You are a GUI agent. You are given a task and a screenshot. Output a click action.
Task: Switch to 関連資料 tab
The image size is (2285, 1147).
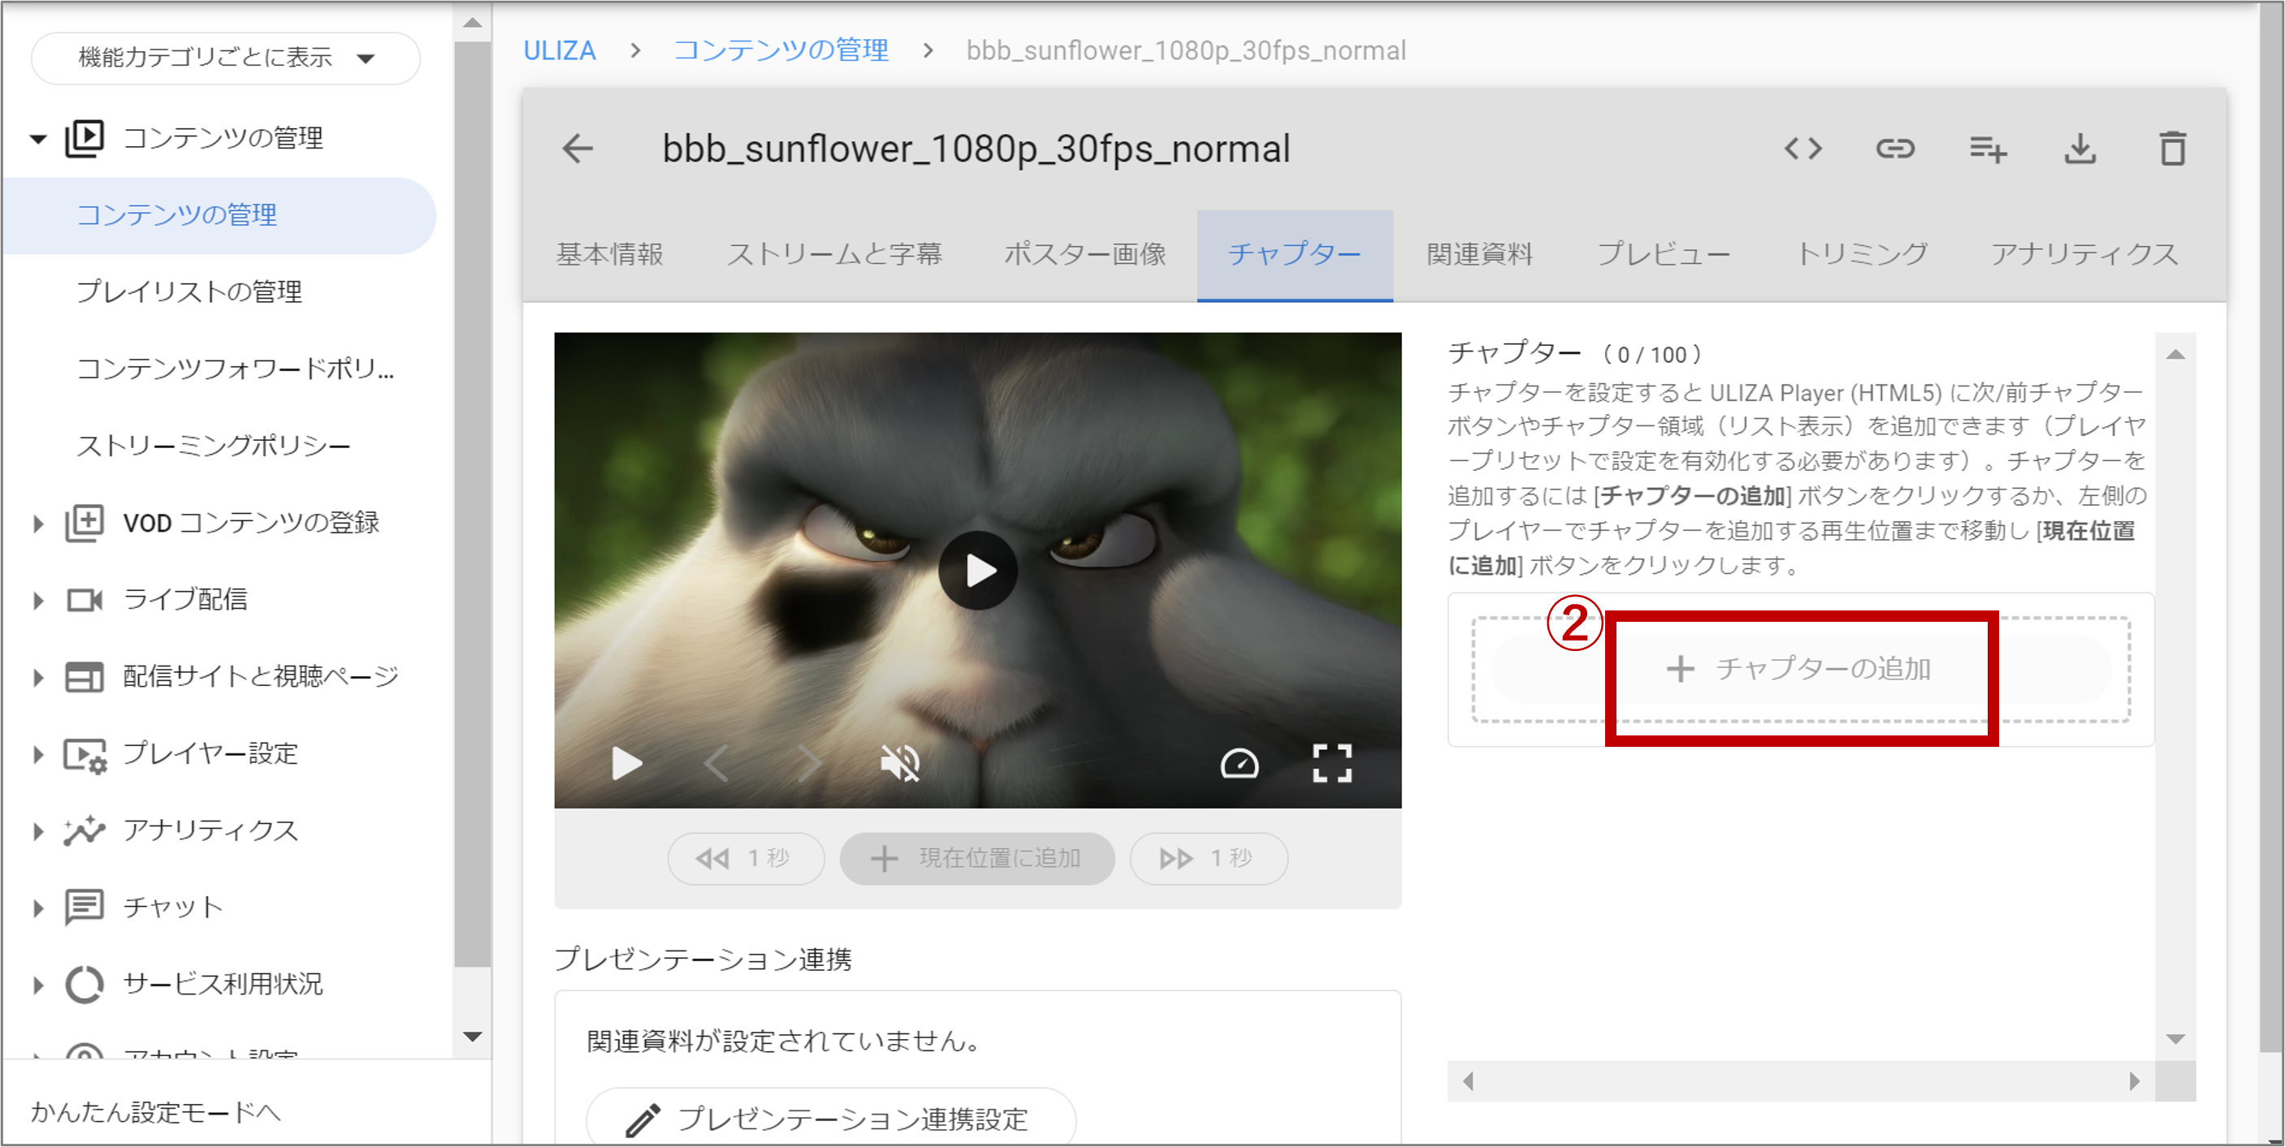[1478, 254]
